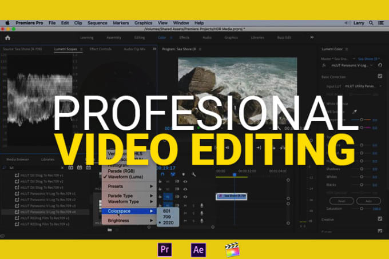Click the blue timeline playhead marker

point(235,175)
